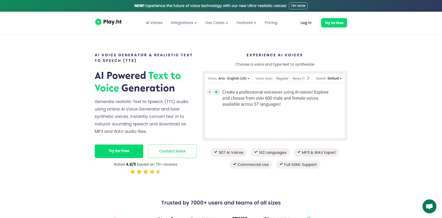Click the star rating icons

(146, 172)
